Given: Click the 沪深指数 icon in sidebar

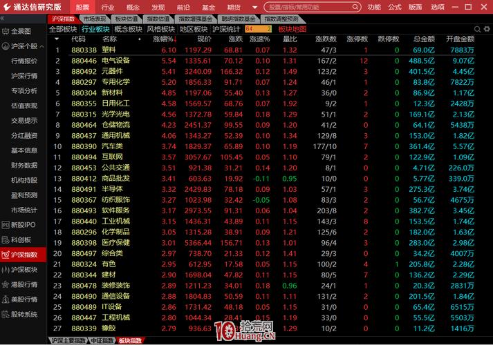Looking at the screenshot, I should point(6,255).
